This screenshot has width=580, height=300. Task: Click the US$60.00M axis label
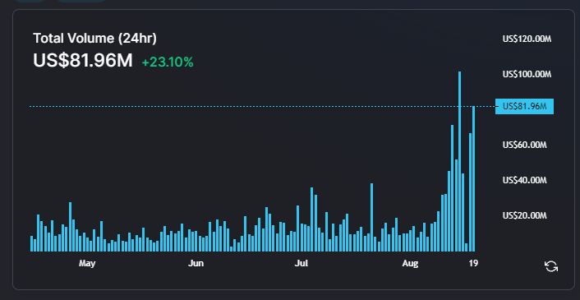pyautogui.click(x=524, y=145)
